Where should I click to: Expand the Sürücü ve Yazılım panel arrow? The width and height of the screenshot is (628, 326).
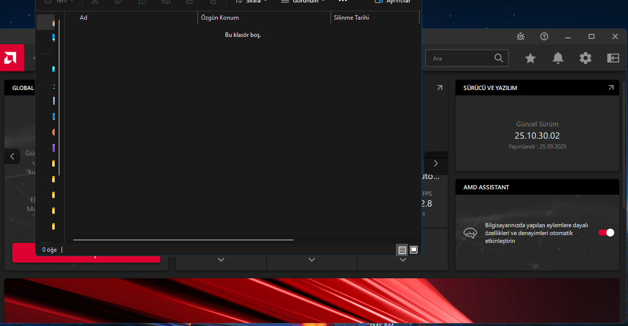[x=611, y=88]
